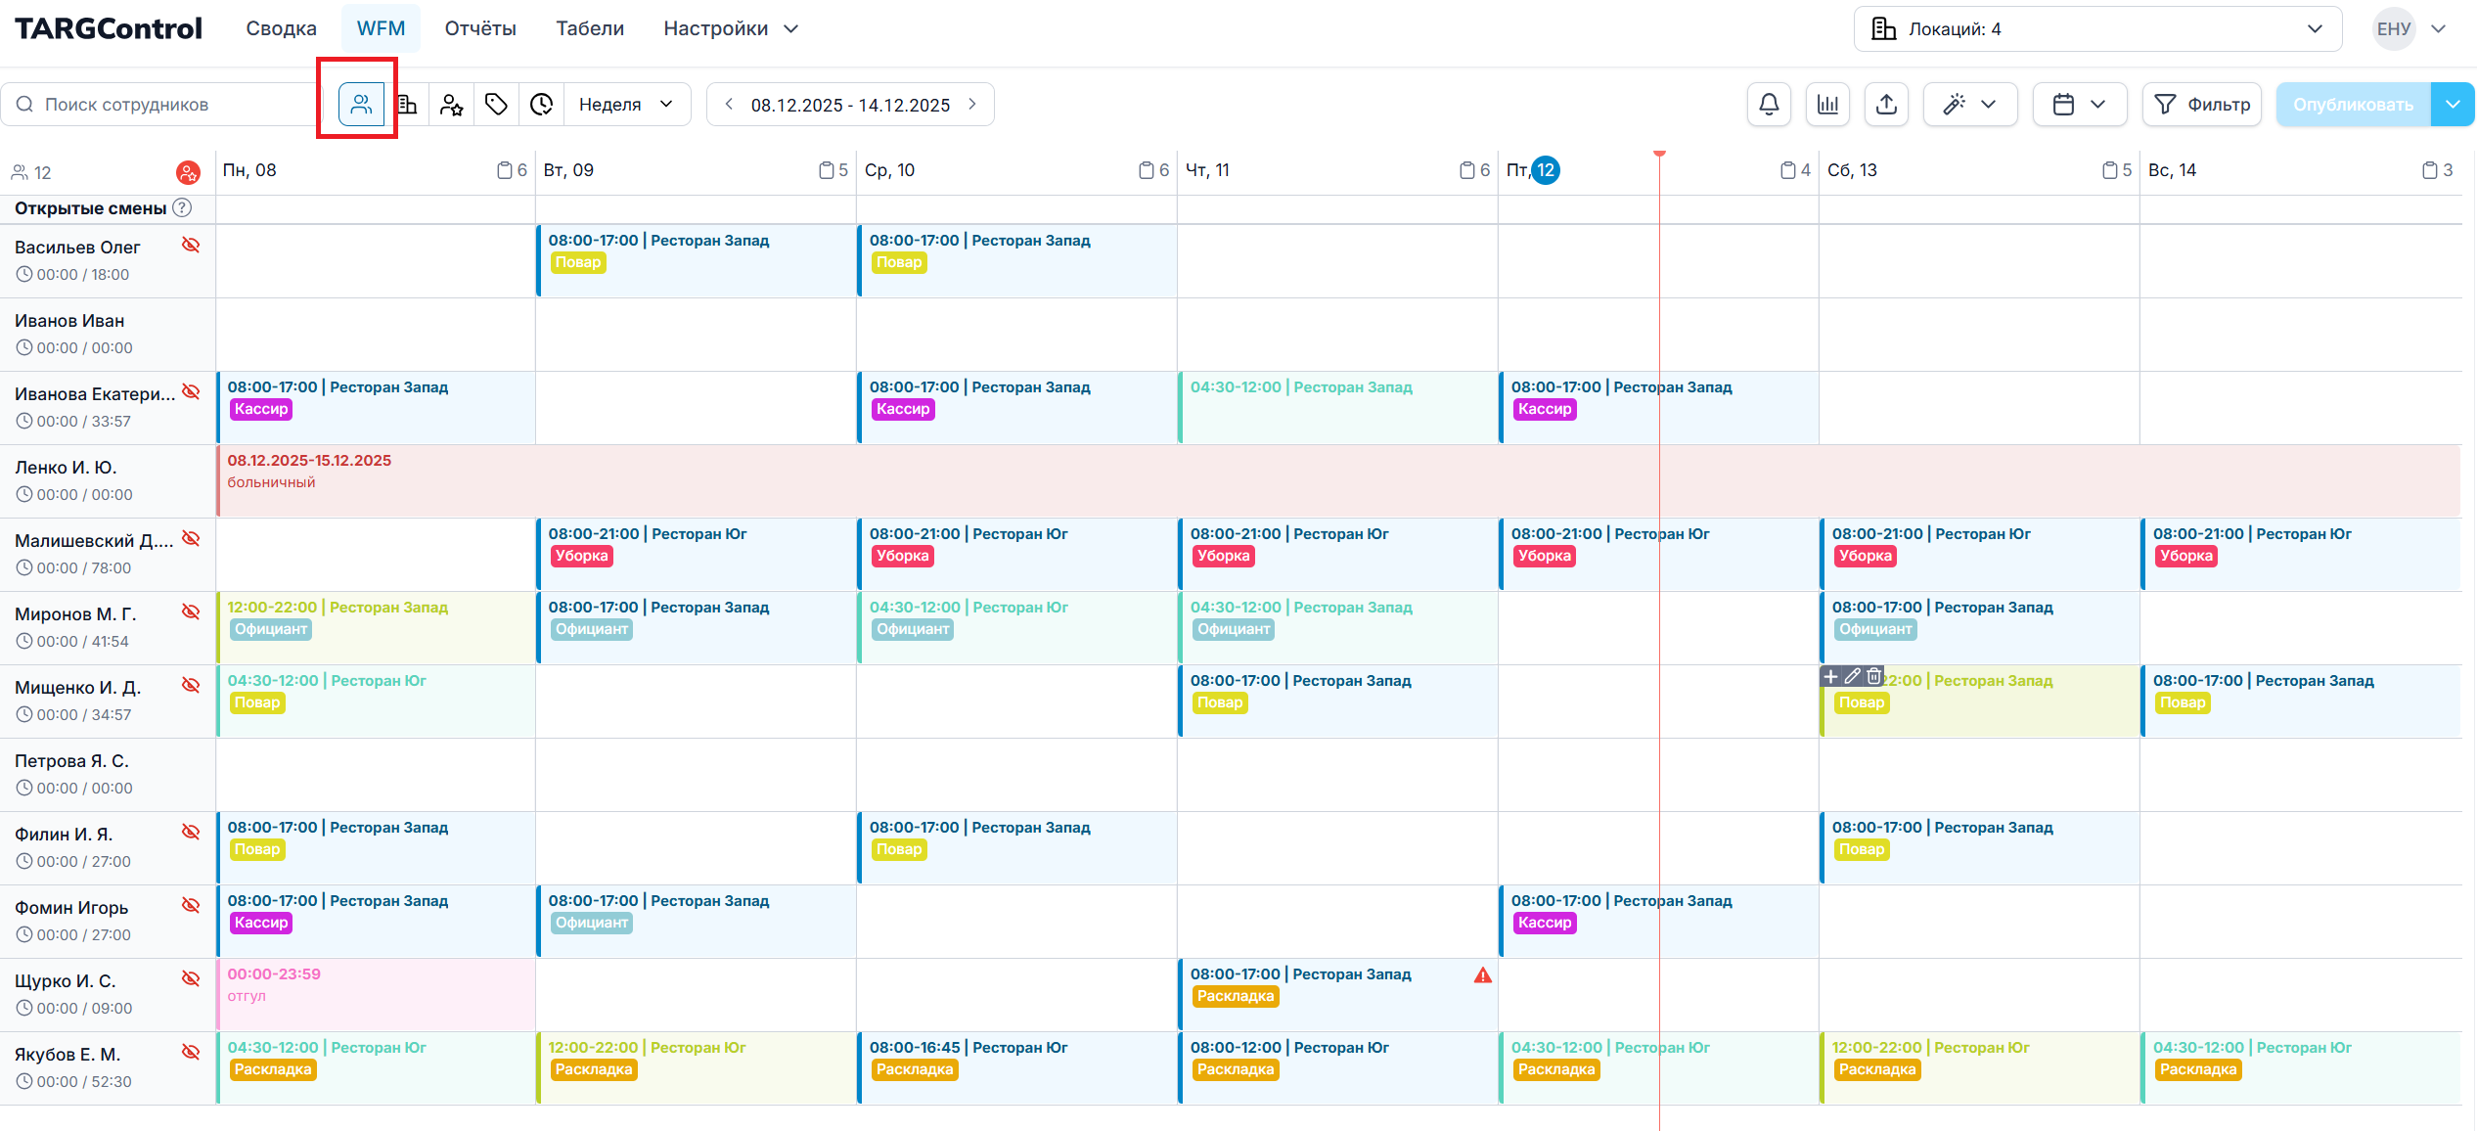Select the employees view icon
The image size is (2477, 1131).
[x=361, y=105]
